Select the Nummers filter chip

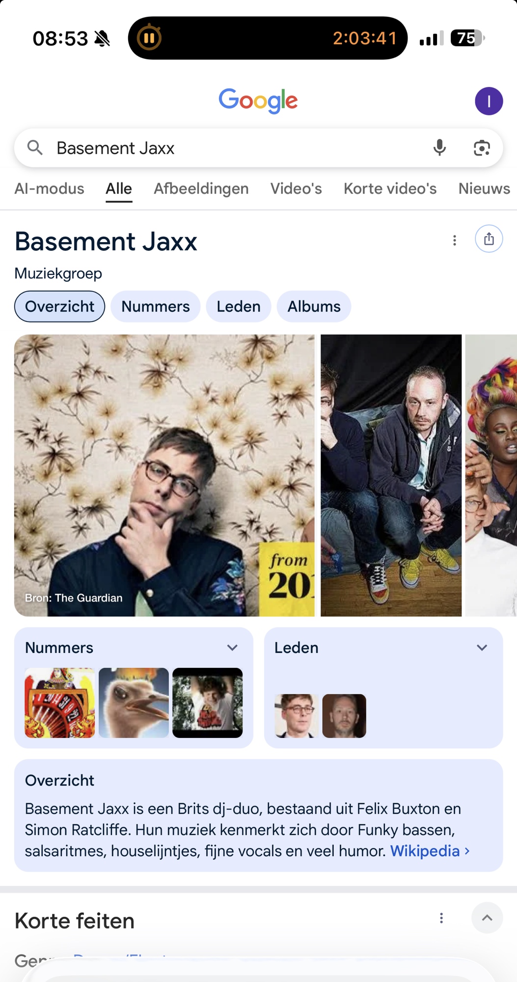click(x=155, y=306)
